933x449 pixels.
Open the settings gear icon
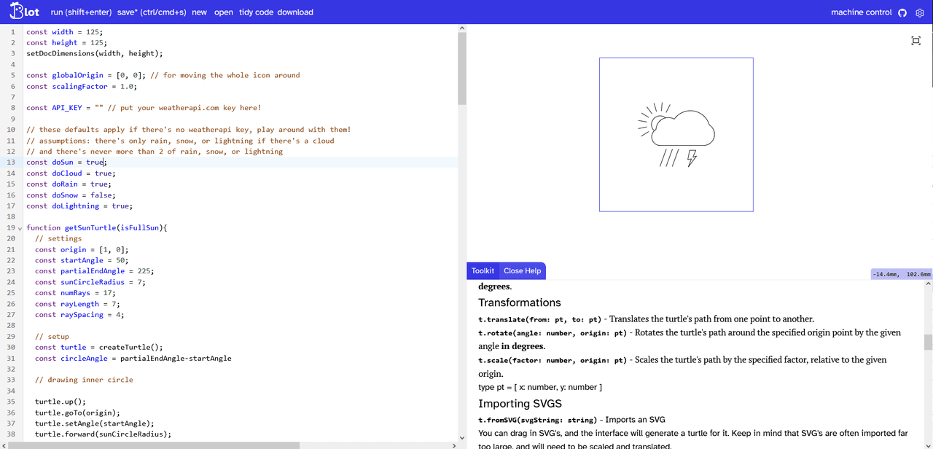[920, 12]
